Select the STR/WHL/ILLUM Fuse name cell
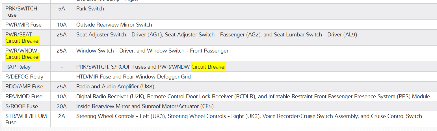Viewport: 437px width, 131px height. click(x=26, y=119)
